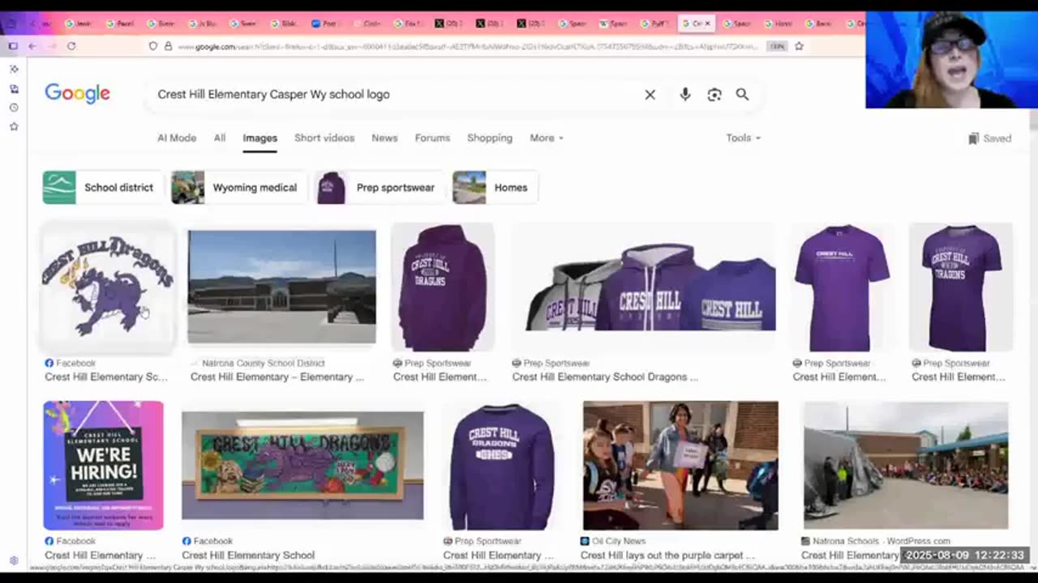This screenshot has height=583, width=1038.
Task: Open the school building photo result
Action: click(x=281, y=287)
